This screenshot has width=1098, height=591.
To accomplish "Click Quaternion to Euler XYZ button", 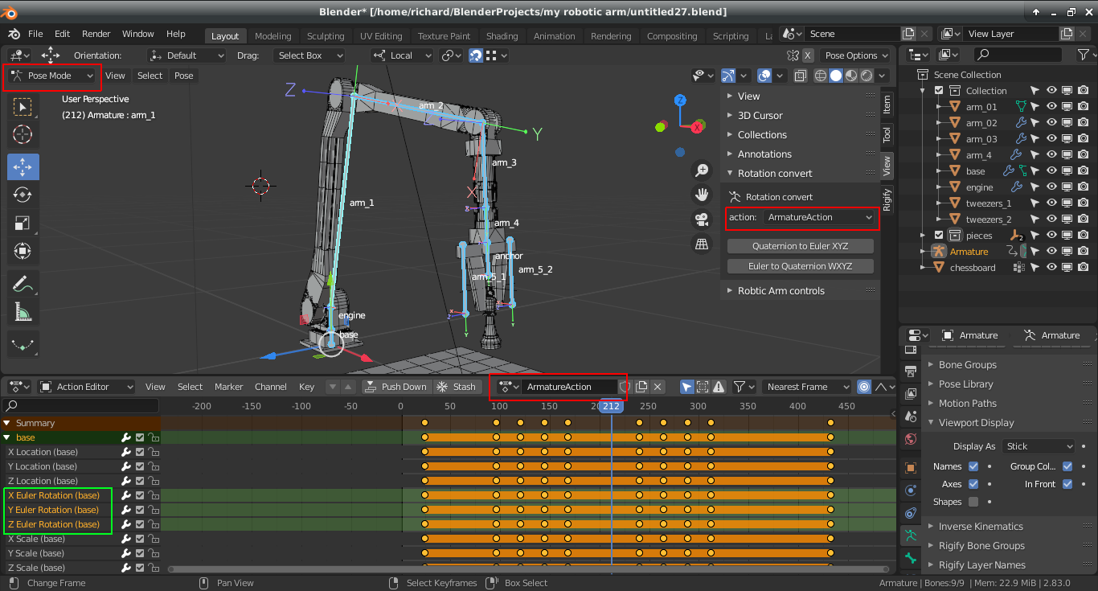I will (x=800, y=246).
